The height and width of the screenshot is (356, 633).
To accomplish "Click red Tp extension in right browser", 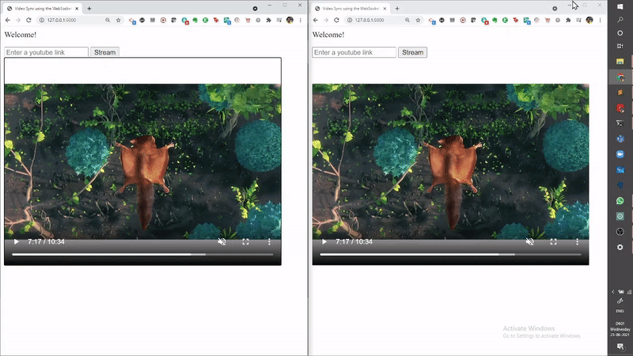I will (x=516, y=21).
